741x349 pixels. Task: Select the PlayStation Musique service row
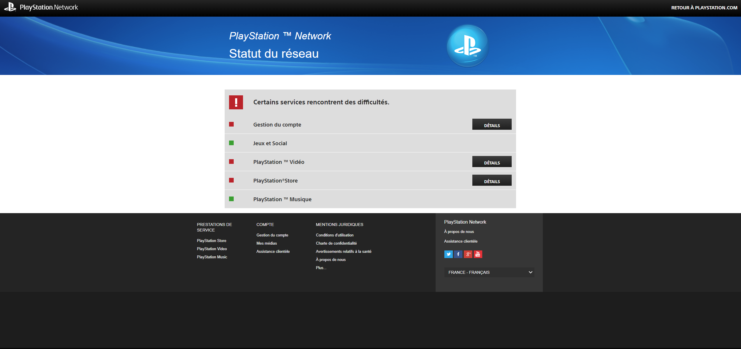[282, 199]
